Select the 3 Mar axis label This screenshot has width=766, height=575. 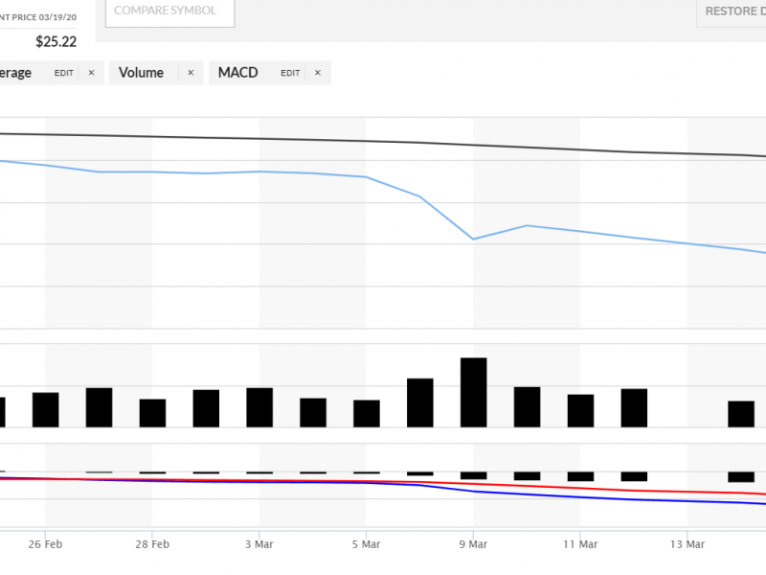click(259, 544)
